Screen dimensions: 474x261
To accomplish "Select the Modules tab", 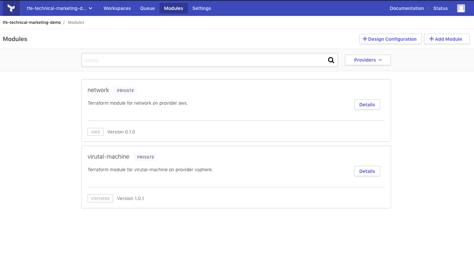I will [173, 8].
